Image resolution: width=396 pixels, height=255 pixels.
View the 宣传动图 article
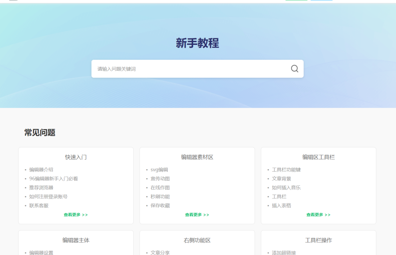pyautogui.click(x=160, y=179)
